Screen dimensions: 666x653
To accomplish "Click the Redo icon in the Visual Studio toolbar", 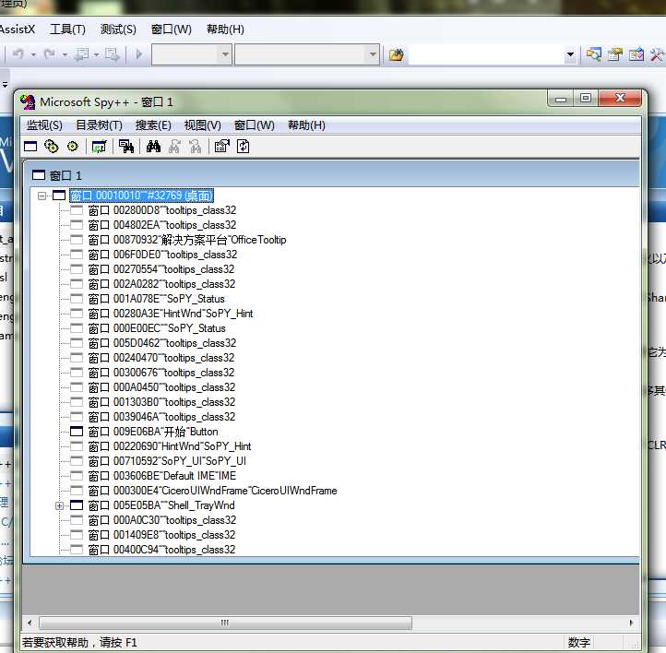I will 50,54.
